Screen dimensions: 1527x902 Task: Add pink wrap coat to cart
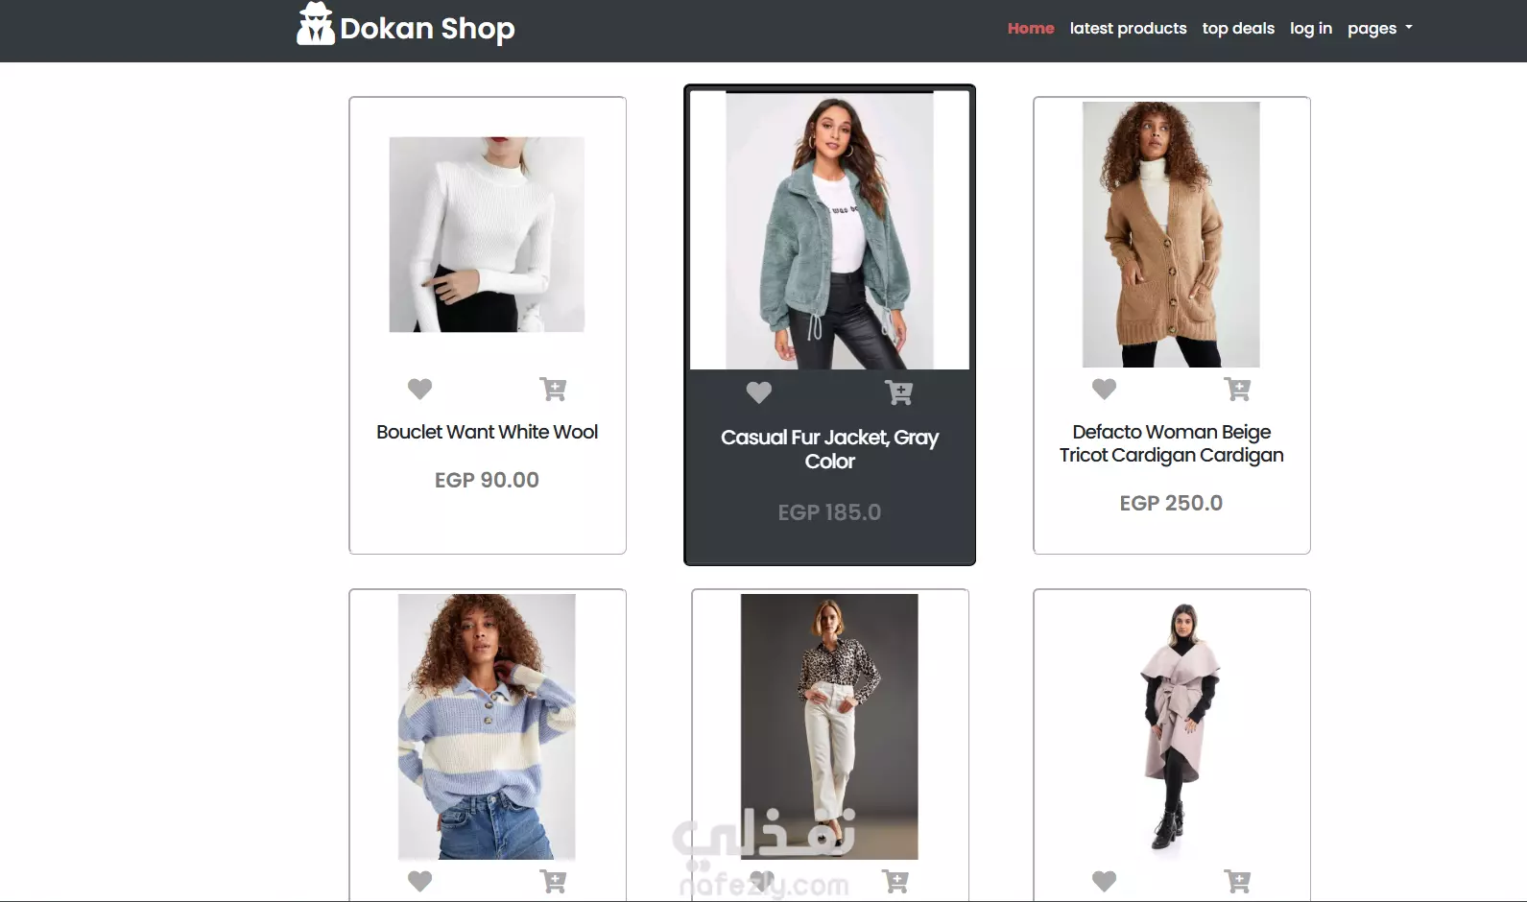[1237, 881]
